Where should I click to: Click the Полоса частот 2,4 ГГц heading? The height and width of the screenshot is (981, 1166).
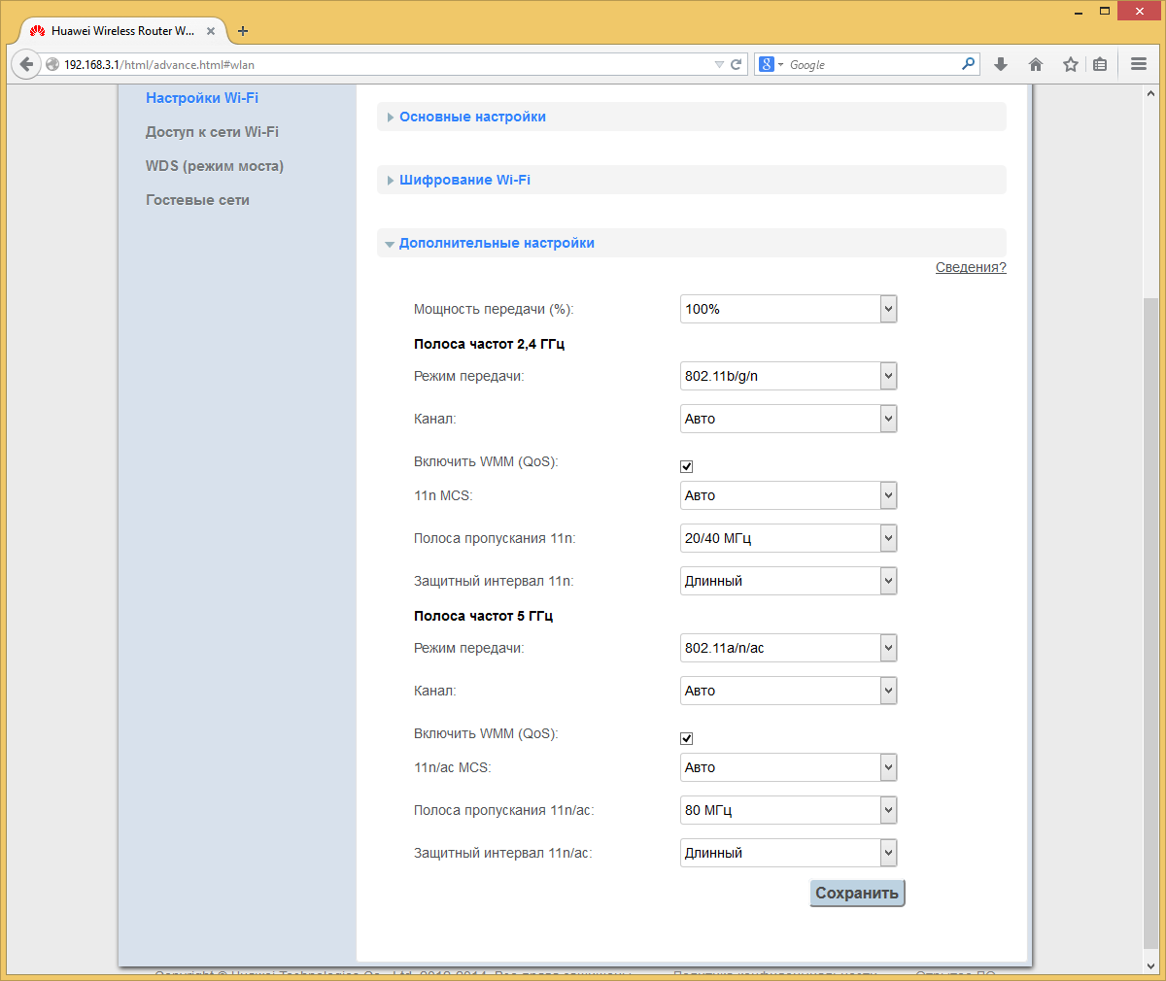[489, 344]
